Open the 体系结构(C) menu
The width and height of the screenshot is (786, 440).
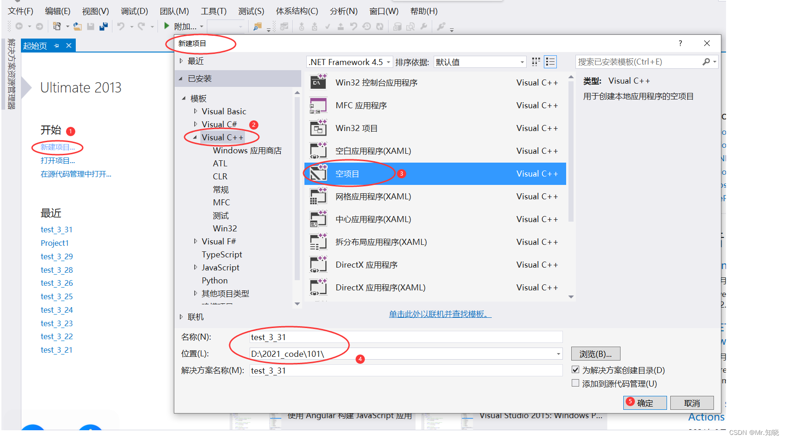pyautogui.click(x=297, y=11)
